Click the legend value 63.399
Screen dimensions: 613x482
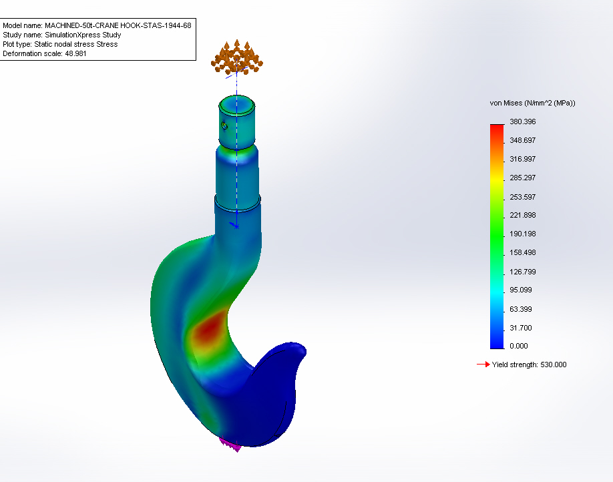[521, 309]
